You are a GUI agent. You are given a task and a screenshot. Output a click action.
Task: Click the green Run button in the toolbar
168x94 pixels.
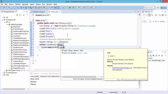tap(26, 8)
